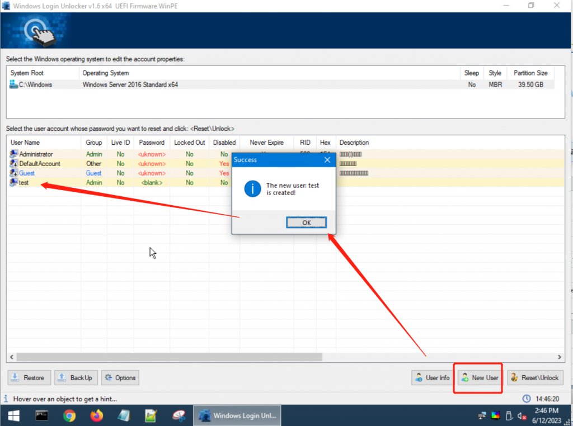Click the Description column header
This screenshot has height=426, width=573.
point(354,143)
